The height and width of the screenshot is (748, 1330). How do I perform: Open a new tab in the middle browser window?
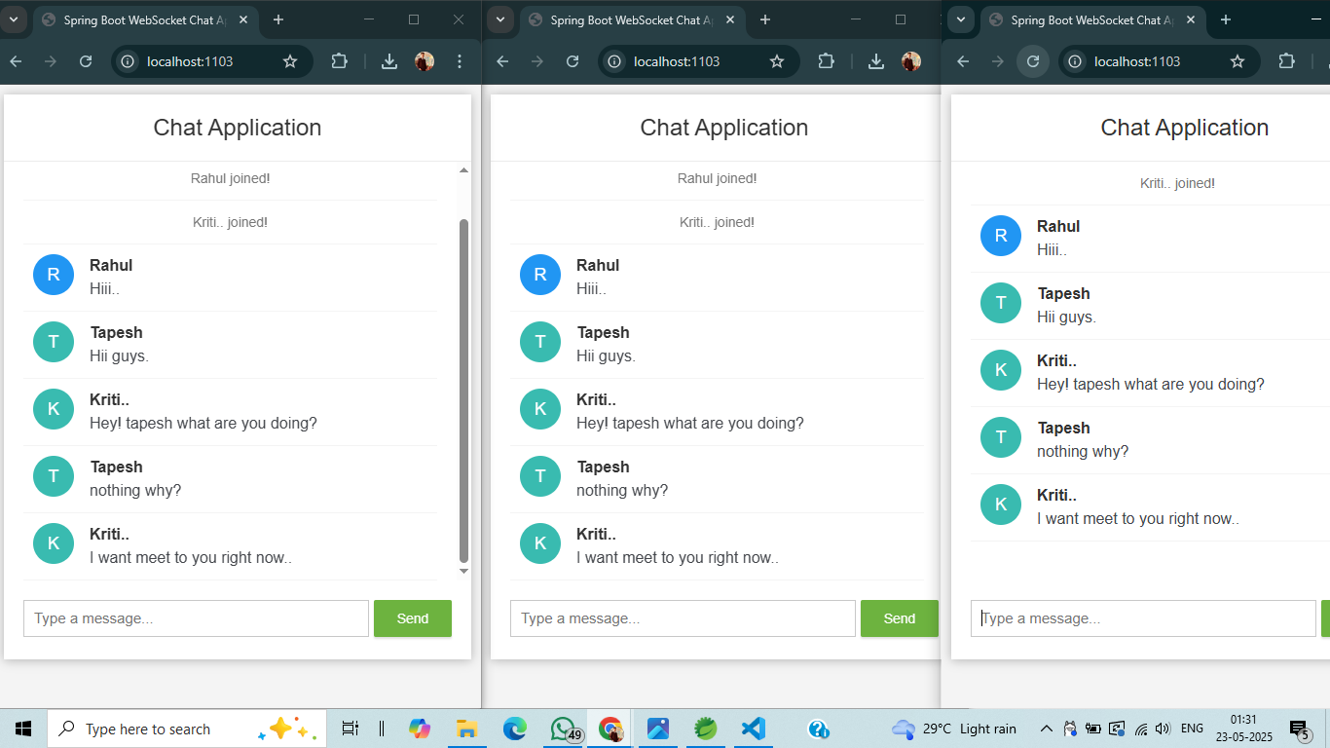[x=765, y=19]
